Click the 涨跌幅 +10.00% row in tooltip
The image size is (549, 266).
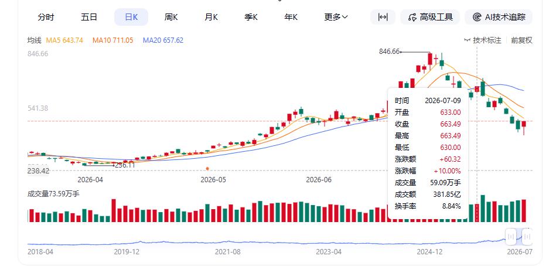pyautogui.click(x=428, y=171)
